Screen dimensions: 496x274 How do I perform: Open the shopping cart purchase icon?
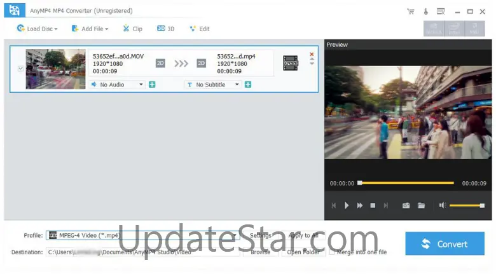[411, 11]
